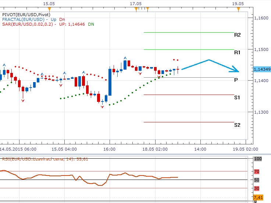Screen dimensions: 271x203
Task: Click the R1 resistance level label
Action: click(237, 53)
